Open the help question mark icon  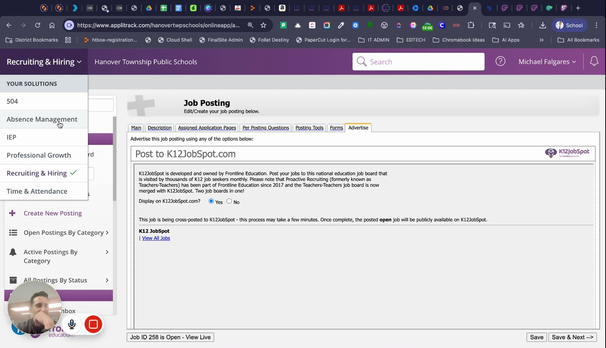tap(500, 61)
